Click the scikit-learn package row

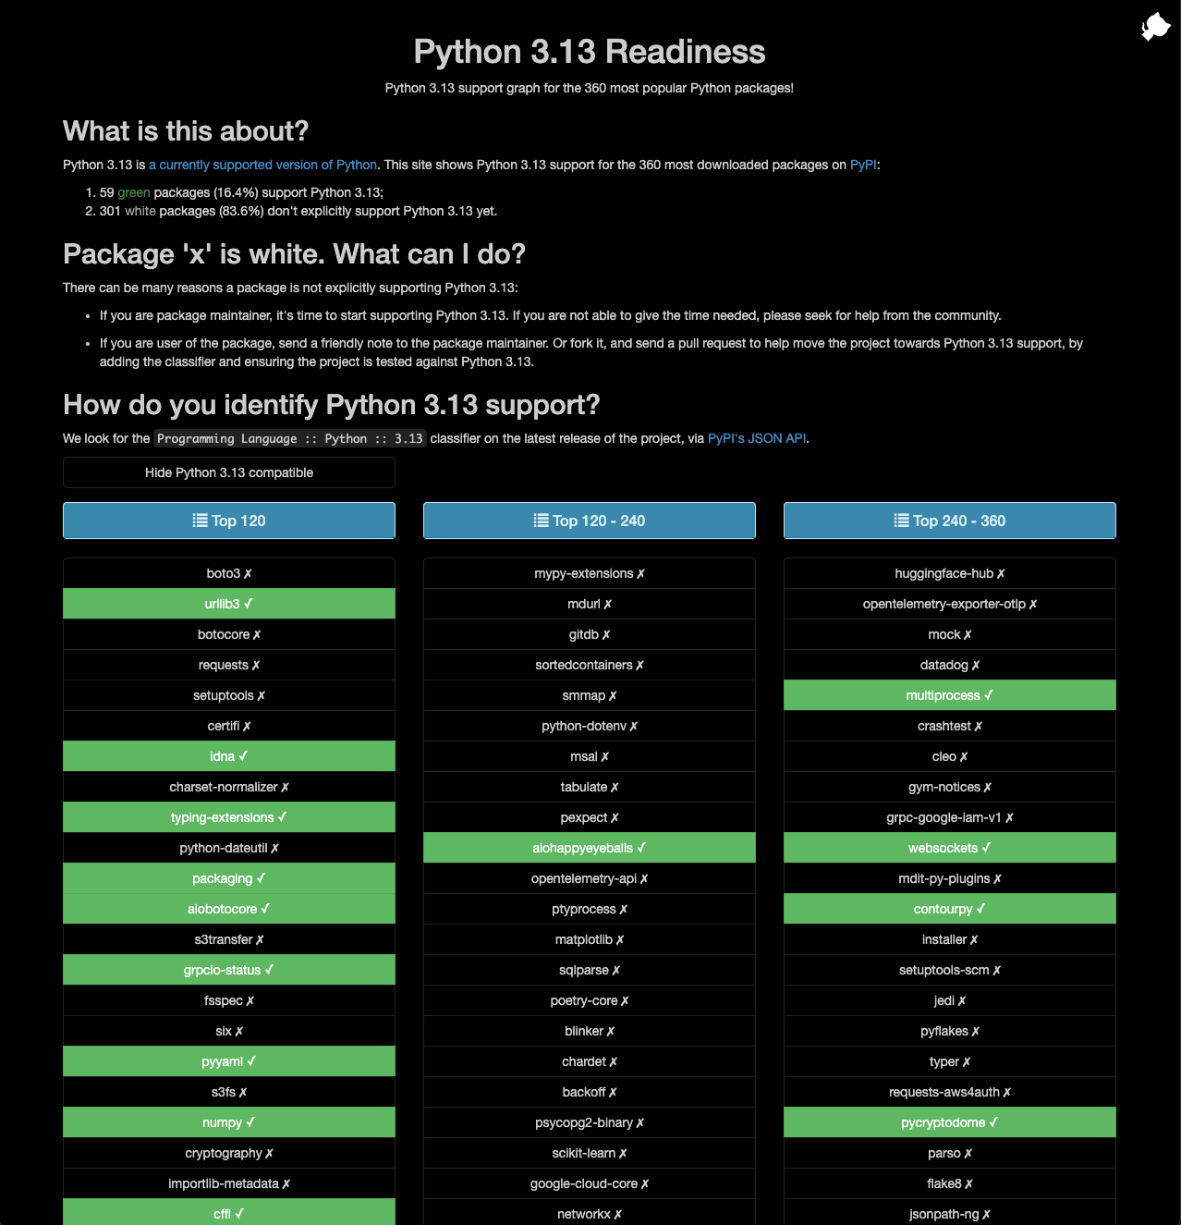590,1153
